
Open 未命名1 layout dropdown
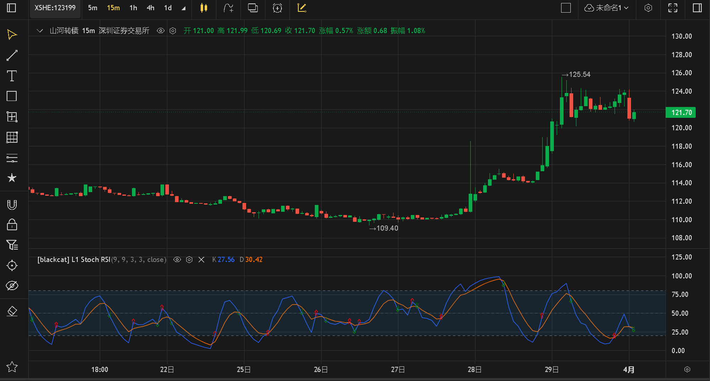click(606, 8)
